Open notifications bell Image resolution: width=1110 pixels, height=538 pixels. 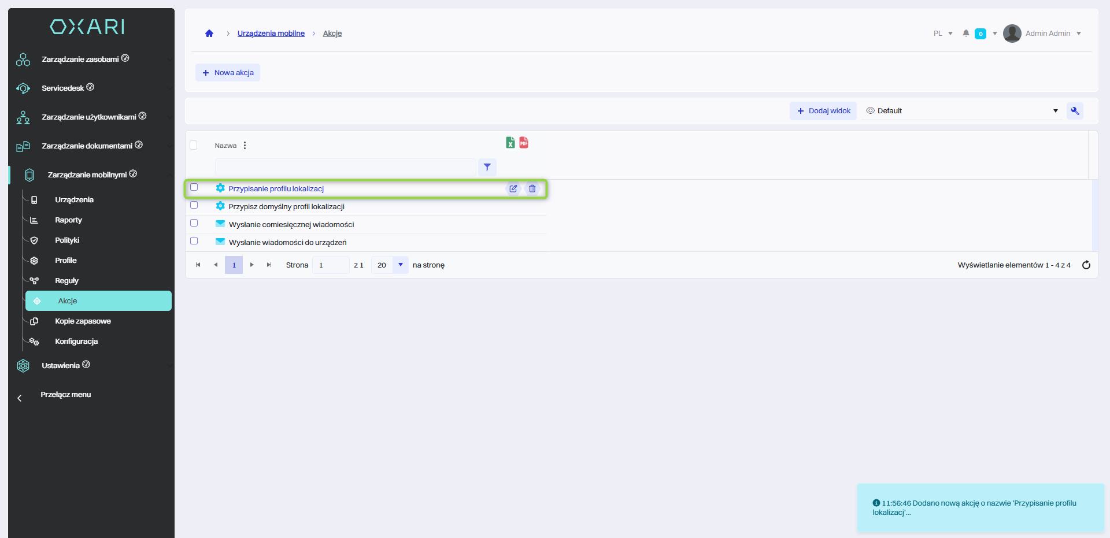click(x=965, y=34)
